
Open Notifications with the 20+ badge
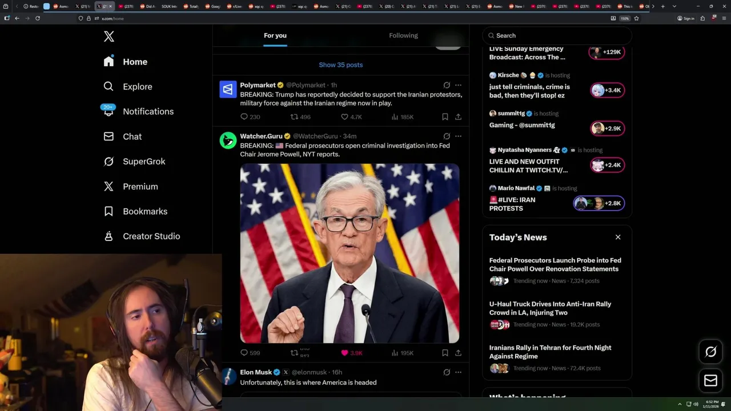(138, 111)
